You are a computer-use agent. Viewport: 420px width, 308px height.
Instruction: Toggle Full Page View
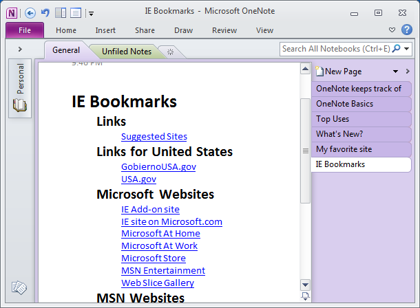click(x=76, y=13)
